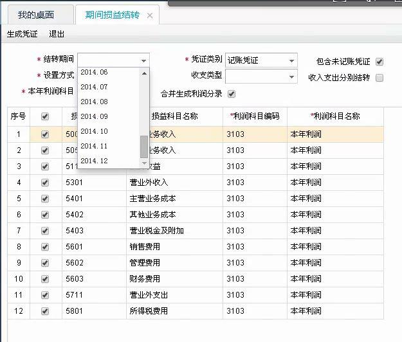Click 本年利润 in row 1
The image size is (402, 342).
[306, 134]
